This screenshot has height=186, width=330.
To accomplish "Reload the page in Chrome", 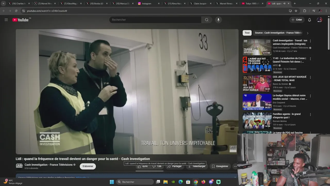I will pos(16,11).
